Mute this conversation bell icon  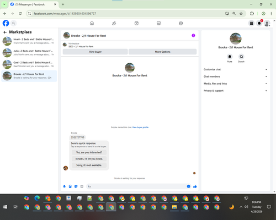(x=230, y=57)
